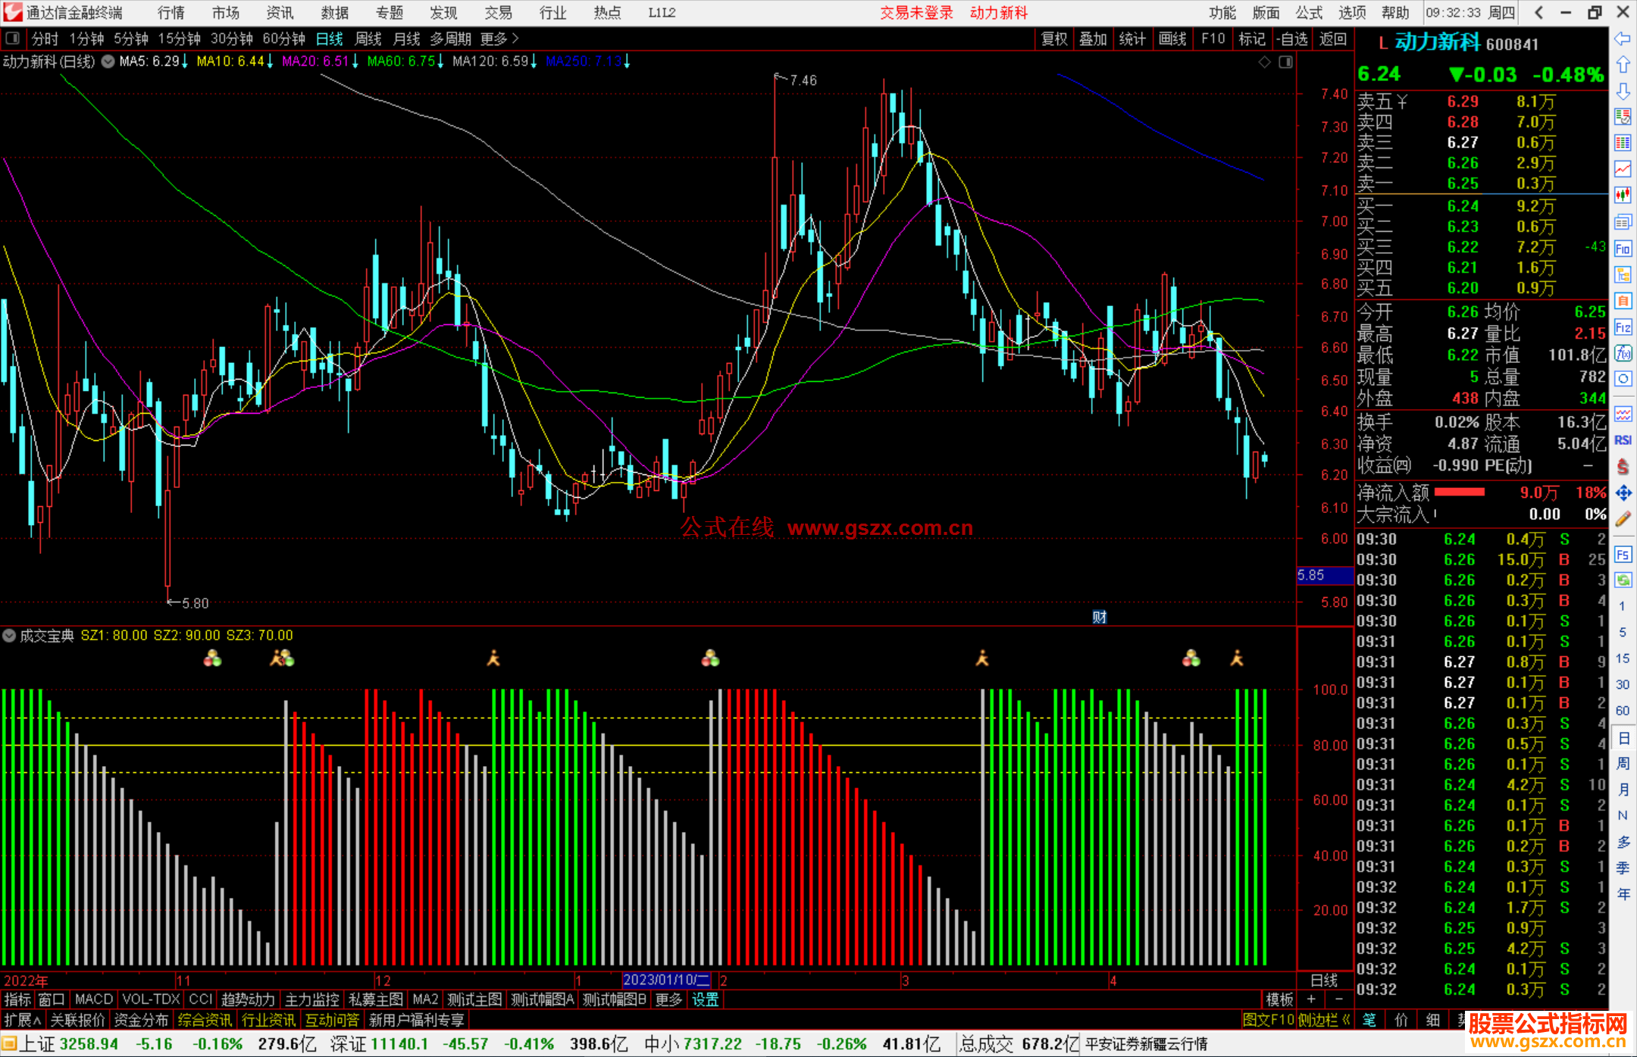Click the back arrow sidebar icon
This screenshot has width=1637, height=1057.
[x=1623, y=39]
